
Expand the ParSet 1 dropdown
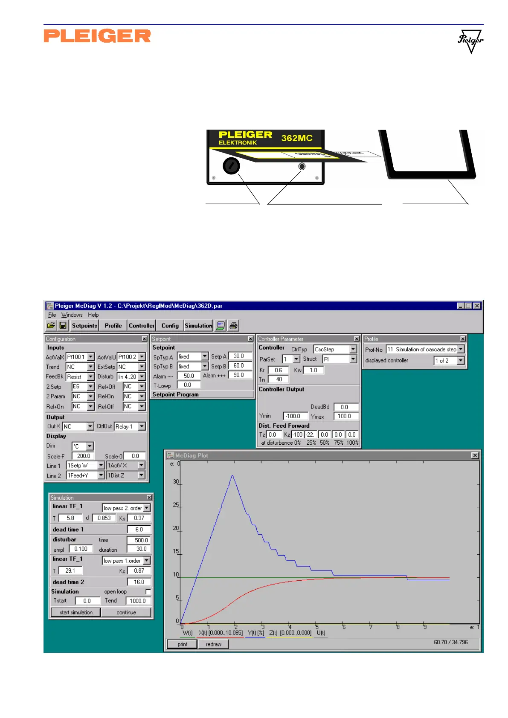(296, 359)
